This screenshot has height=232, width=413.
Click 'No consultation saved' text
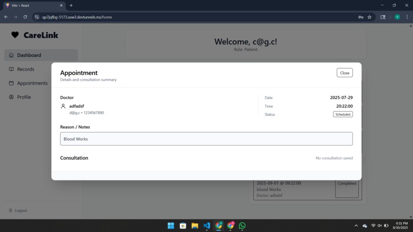coord(334,158)
